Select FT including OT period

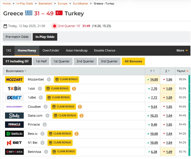pos(17,61)
